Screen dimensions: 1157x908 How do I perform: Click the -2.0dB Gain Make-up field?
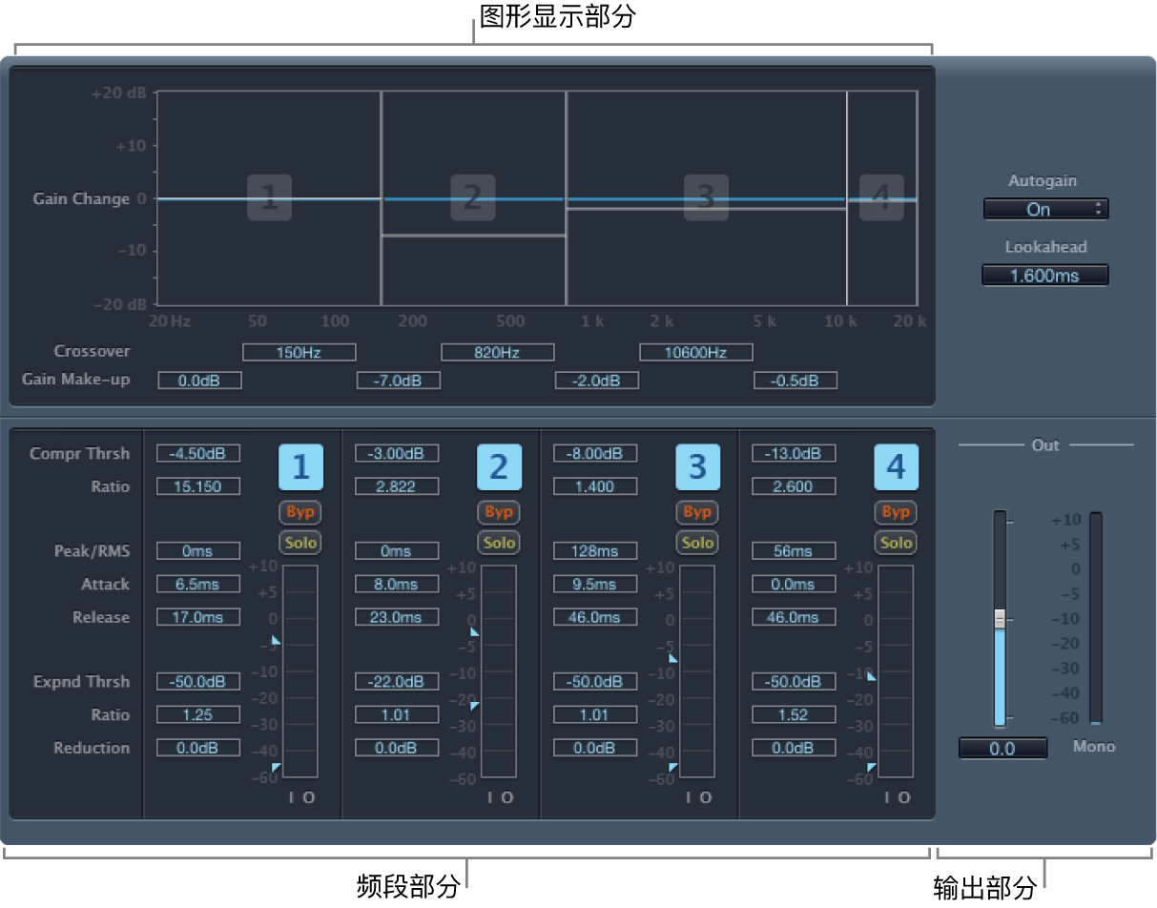[597, 381]
